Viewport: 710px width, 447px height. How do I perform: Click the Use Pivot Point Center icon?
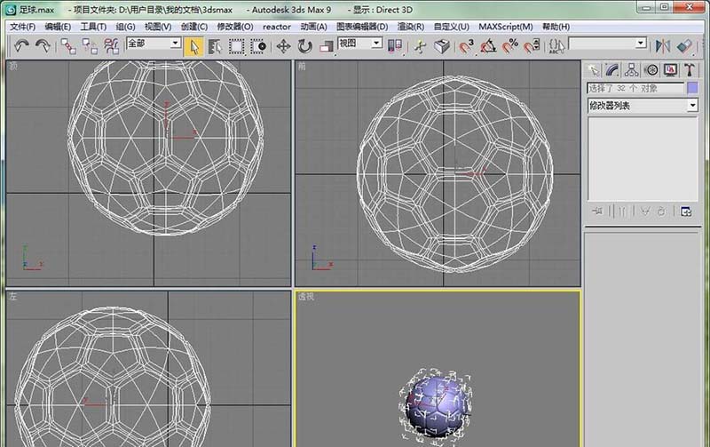(395, 46)
